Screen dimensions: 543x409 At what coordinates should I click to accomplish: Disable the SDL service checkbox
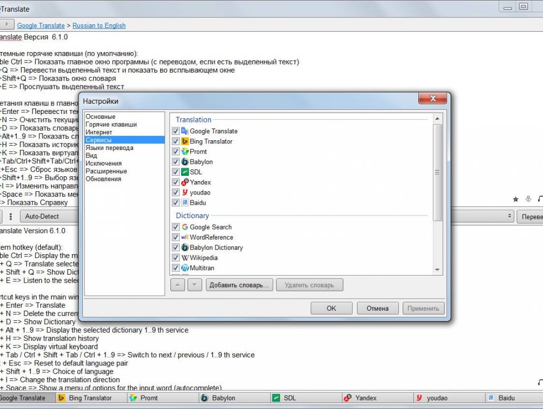(x=176, y=172)
